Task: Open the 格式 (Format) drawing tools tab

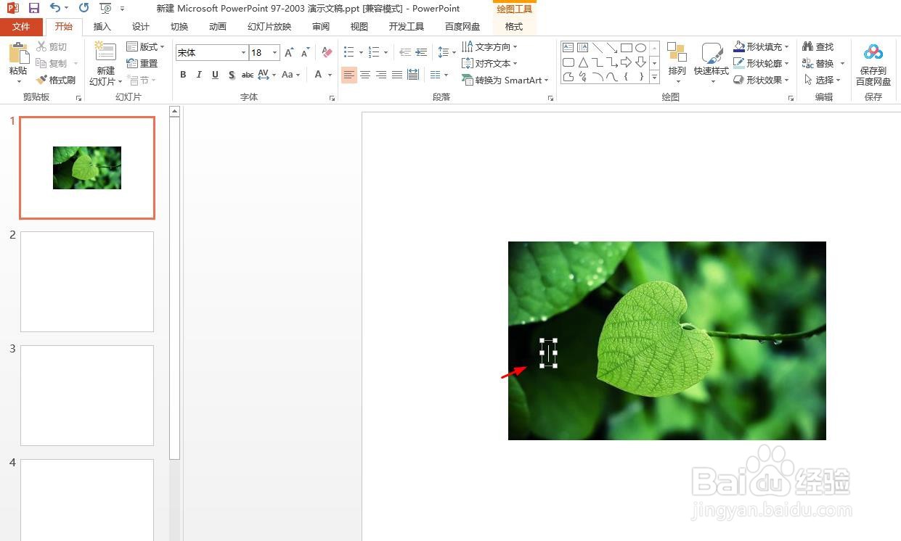Action: [x=513, y=27]
